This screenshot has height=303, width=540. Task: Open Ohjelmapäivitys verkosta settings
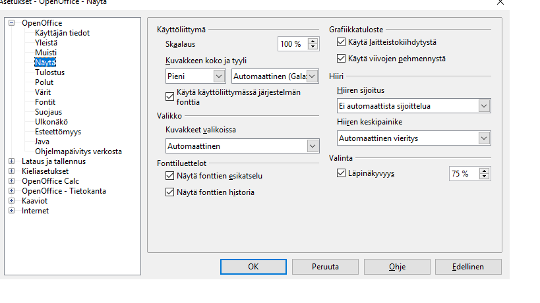(78, 151)
